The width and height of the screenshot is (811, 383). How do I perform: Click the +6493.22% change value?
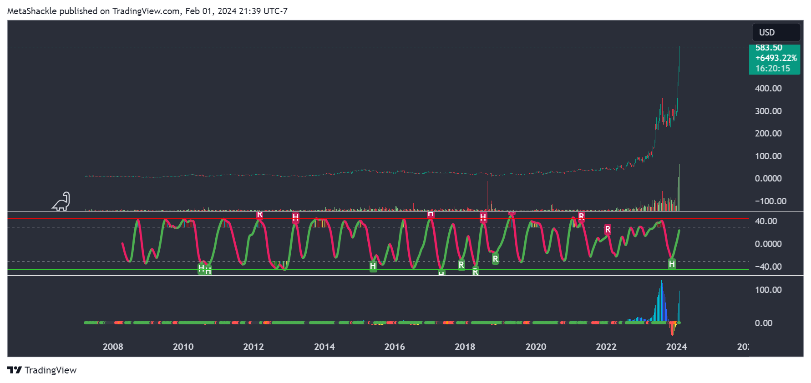click(776, 58)
